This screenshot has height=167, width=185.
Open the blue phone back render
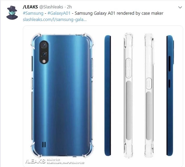[x=62, y=95]
